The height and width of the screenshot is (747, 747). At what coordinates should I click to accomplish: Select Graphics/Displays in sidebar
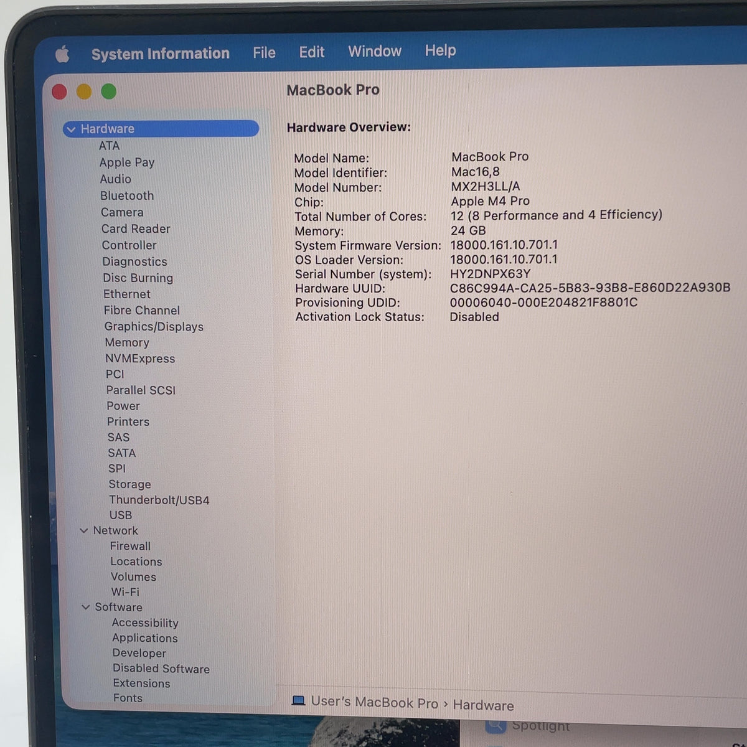pyautogui.click(x=154, y=327)
